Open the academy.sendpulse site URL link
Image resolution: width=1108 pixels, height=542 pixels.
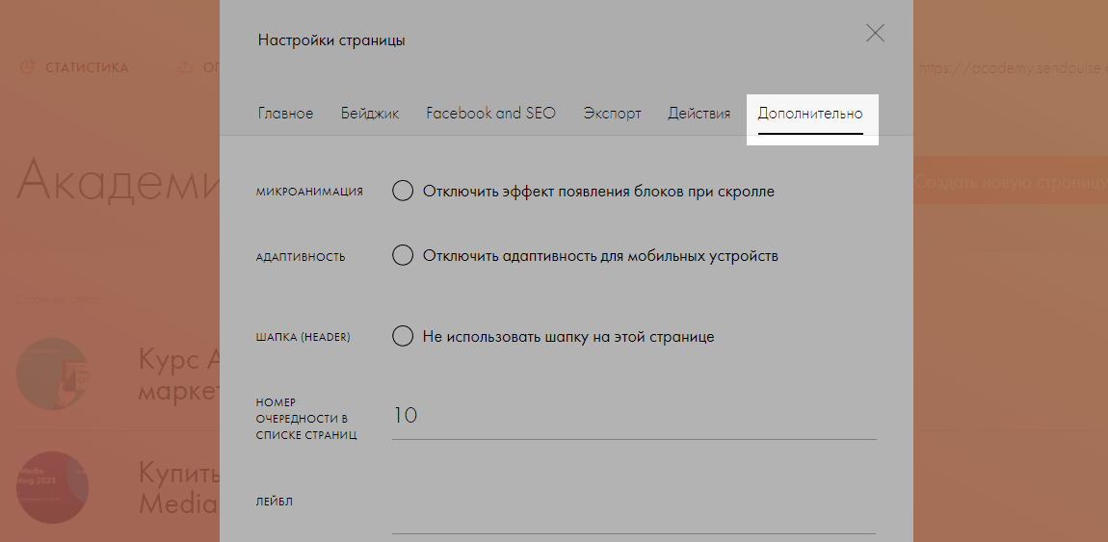[1010, 68]
